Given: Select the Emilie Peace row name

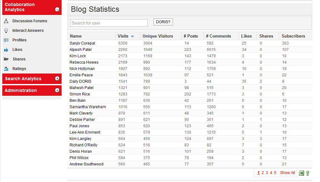Looking at the screenshot, I should (81, 75).
